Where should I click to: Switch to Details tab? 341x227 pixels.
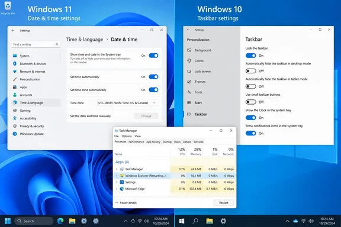[187, 142]
